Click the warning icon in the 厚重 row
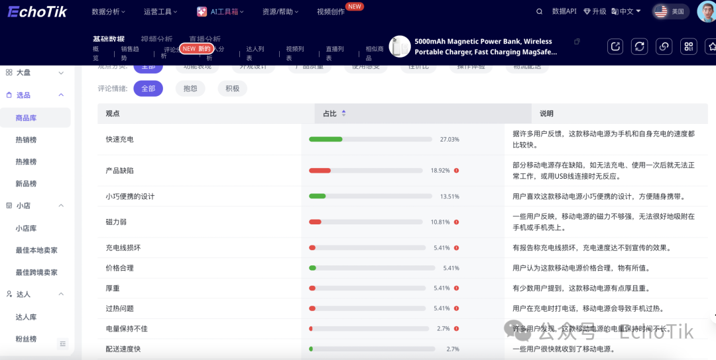Viewport: 716px width, 360px height. [x=456, y=288]
